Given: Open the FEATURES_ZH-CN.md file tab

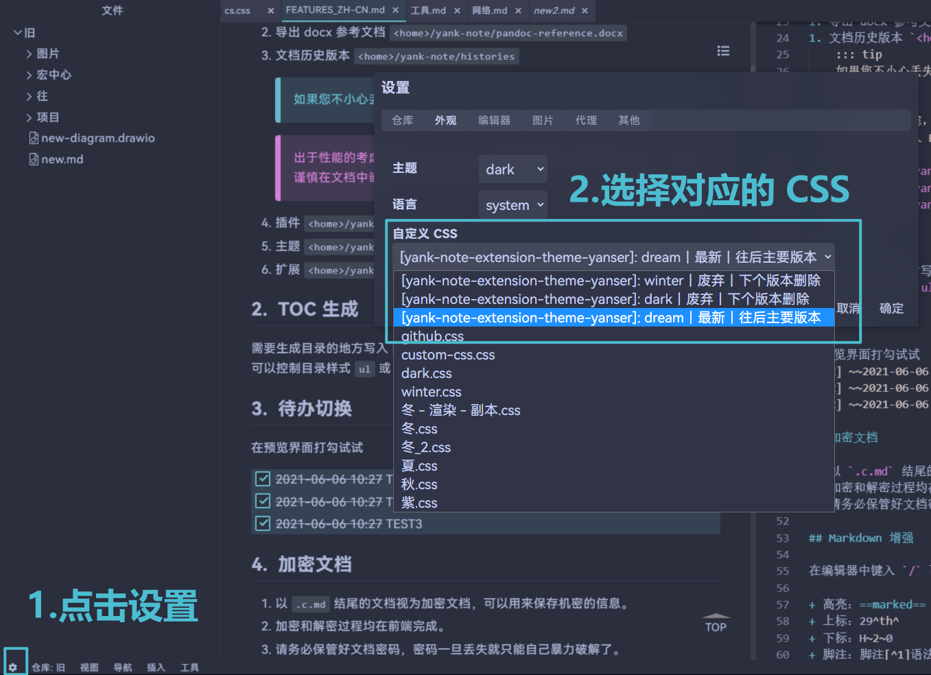Looking at the screenshot, I should [335, 10].
